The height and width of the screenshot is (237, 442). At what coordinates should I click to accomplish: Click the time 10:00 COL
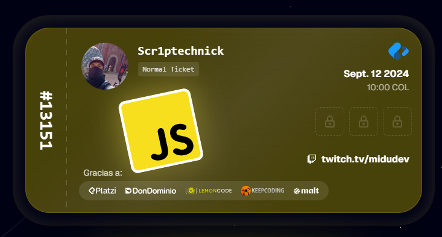(388, 87)
